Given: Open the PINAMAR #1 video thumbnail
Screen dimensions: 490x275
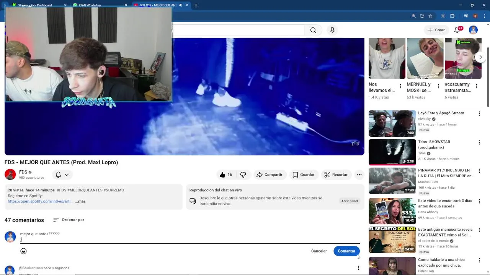Looking at the screenshot, I should [x=392, y=181].
